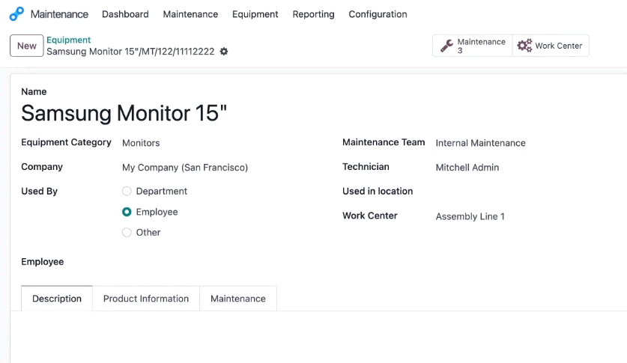
Task: Click the Technician label
Action: (x=366, y=166)
